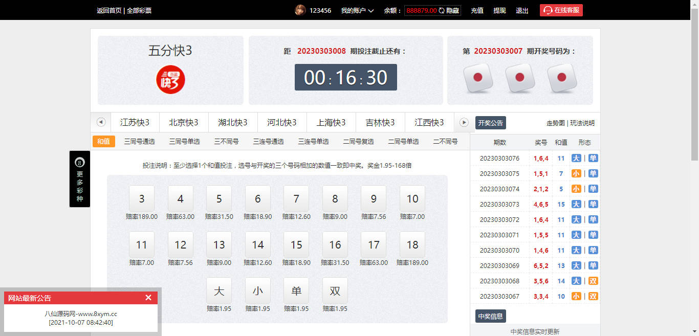Viewport: 699px width, 336px height.
Task: Hide the balance using 隐藏
Action: 453,11
